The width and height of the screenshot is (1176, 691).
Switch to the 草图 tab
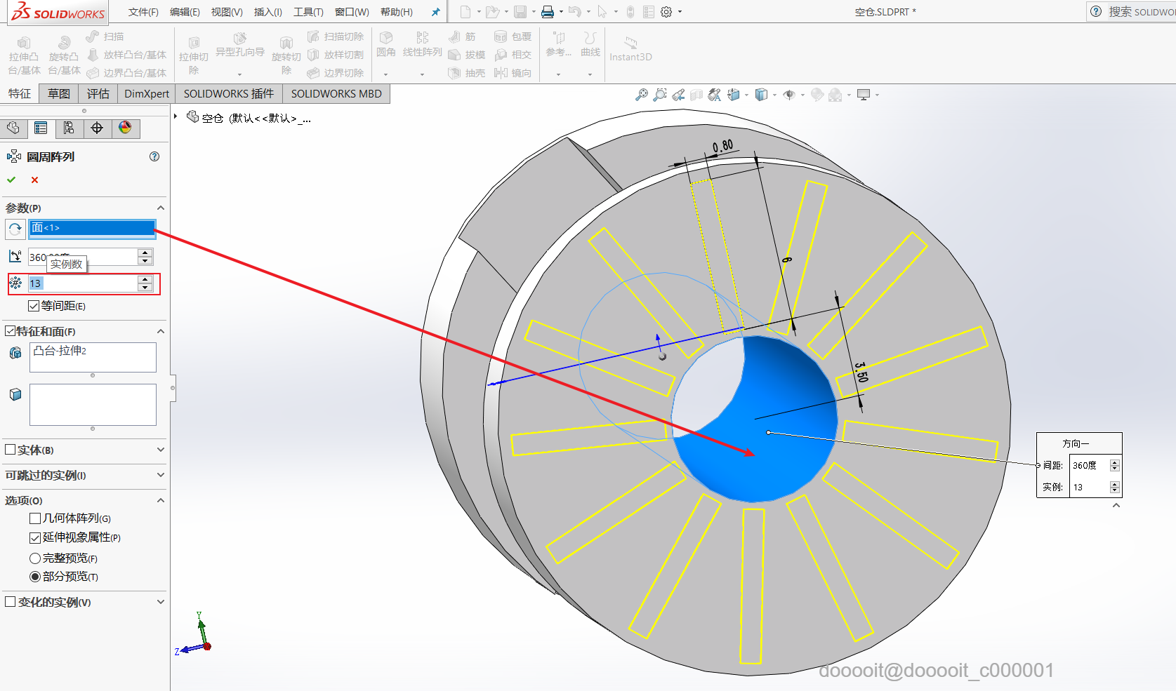(x=59, y=93)
